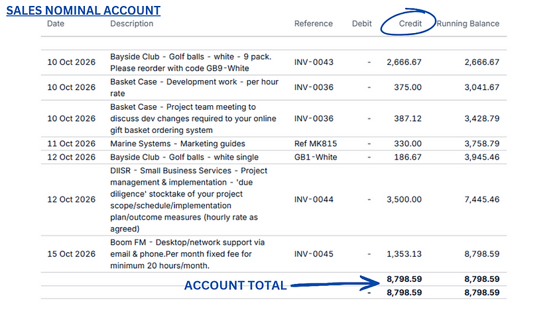
Task: Click running balance 3,428.79
Action: coord(481,118)
